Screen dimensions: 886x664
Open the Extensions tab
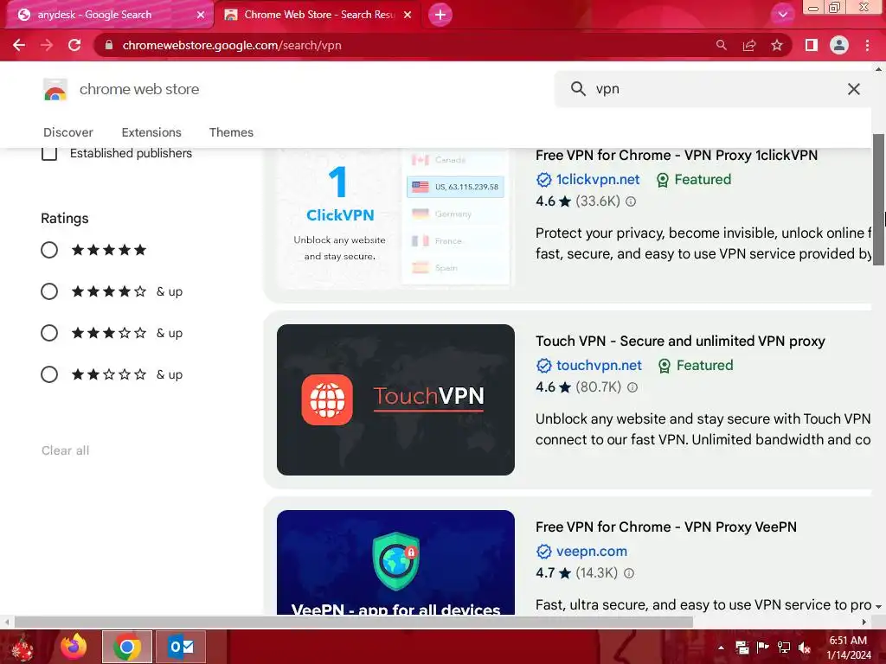point(151,132)
